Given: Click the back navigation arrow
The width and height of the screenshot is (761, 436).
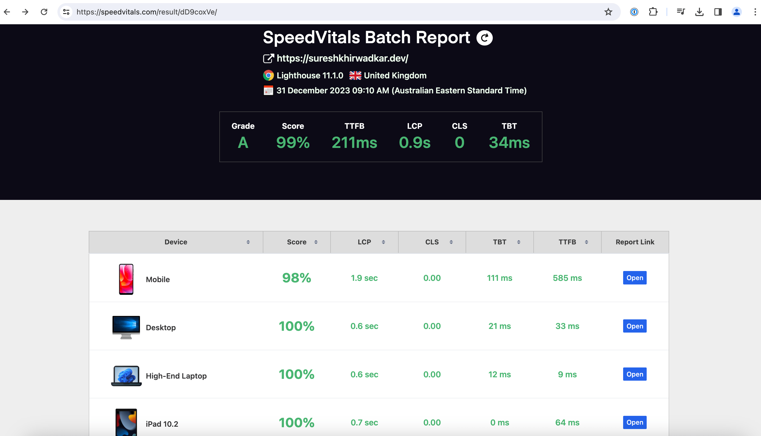Looking at the screenshot, I should [7, 12].
